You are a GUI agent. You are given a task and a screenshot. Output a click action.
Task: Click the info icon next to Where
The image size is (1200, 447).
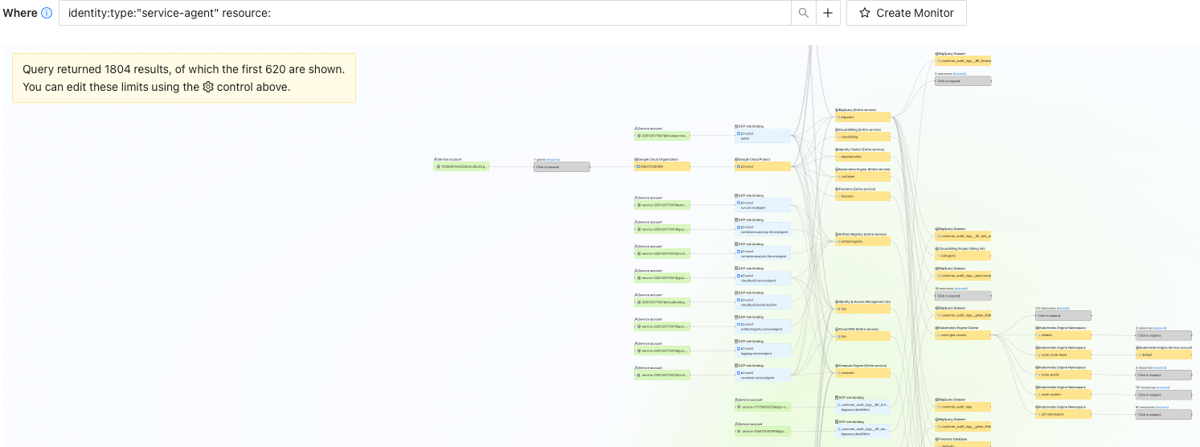tap(47, 13)
